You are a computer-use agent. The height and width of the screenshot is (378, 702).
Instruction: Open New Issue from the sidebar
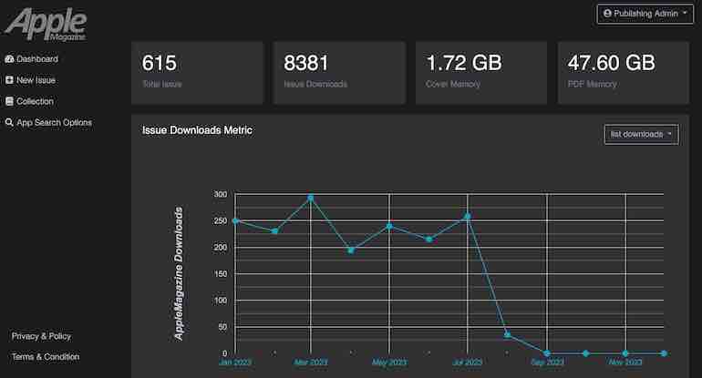pos(36,80)
